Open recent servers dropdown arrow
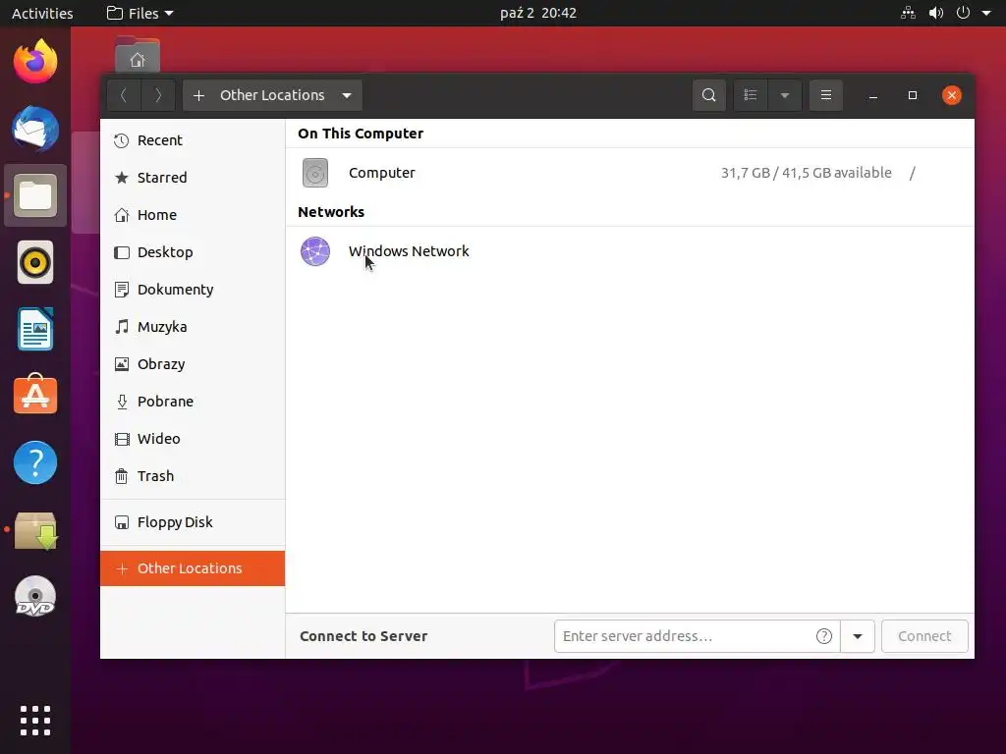This screenshot has width=1006, height=754. pyautogui.click(x=858, y=636)
